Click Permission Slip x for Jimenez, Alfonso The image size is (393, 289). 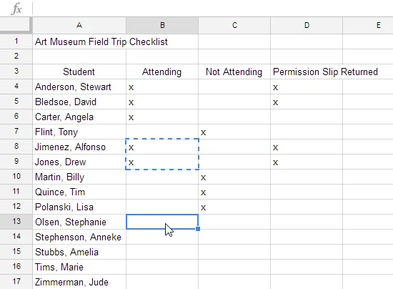[x=275, y=148]
